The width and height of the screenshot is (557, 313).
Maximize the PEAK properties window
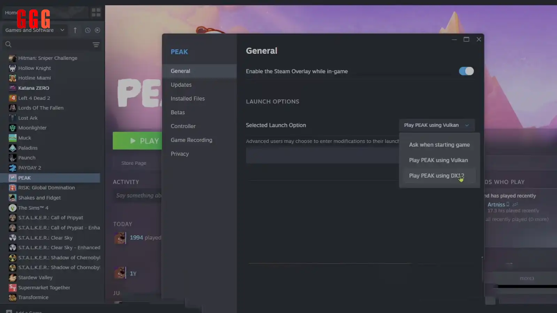tap(466, 39)
